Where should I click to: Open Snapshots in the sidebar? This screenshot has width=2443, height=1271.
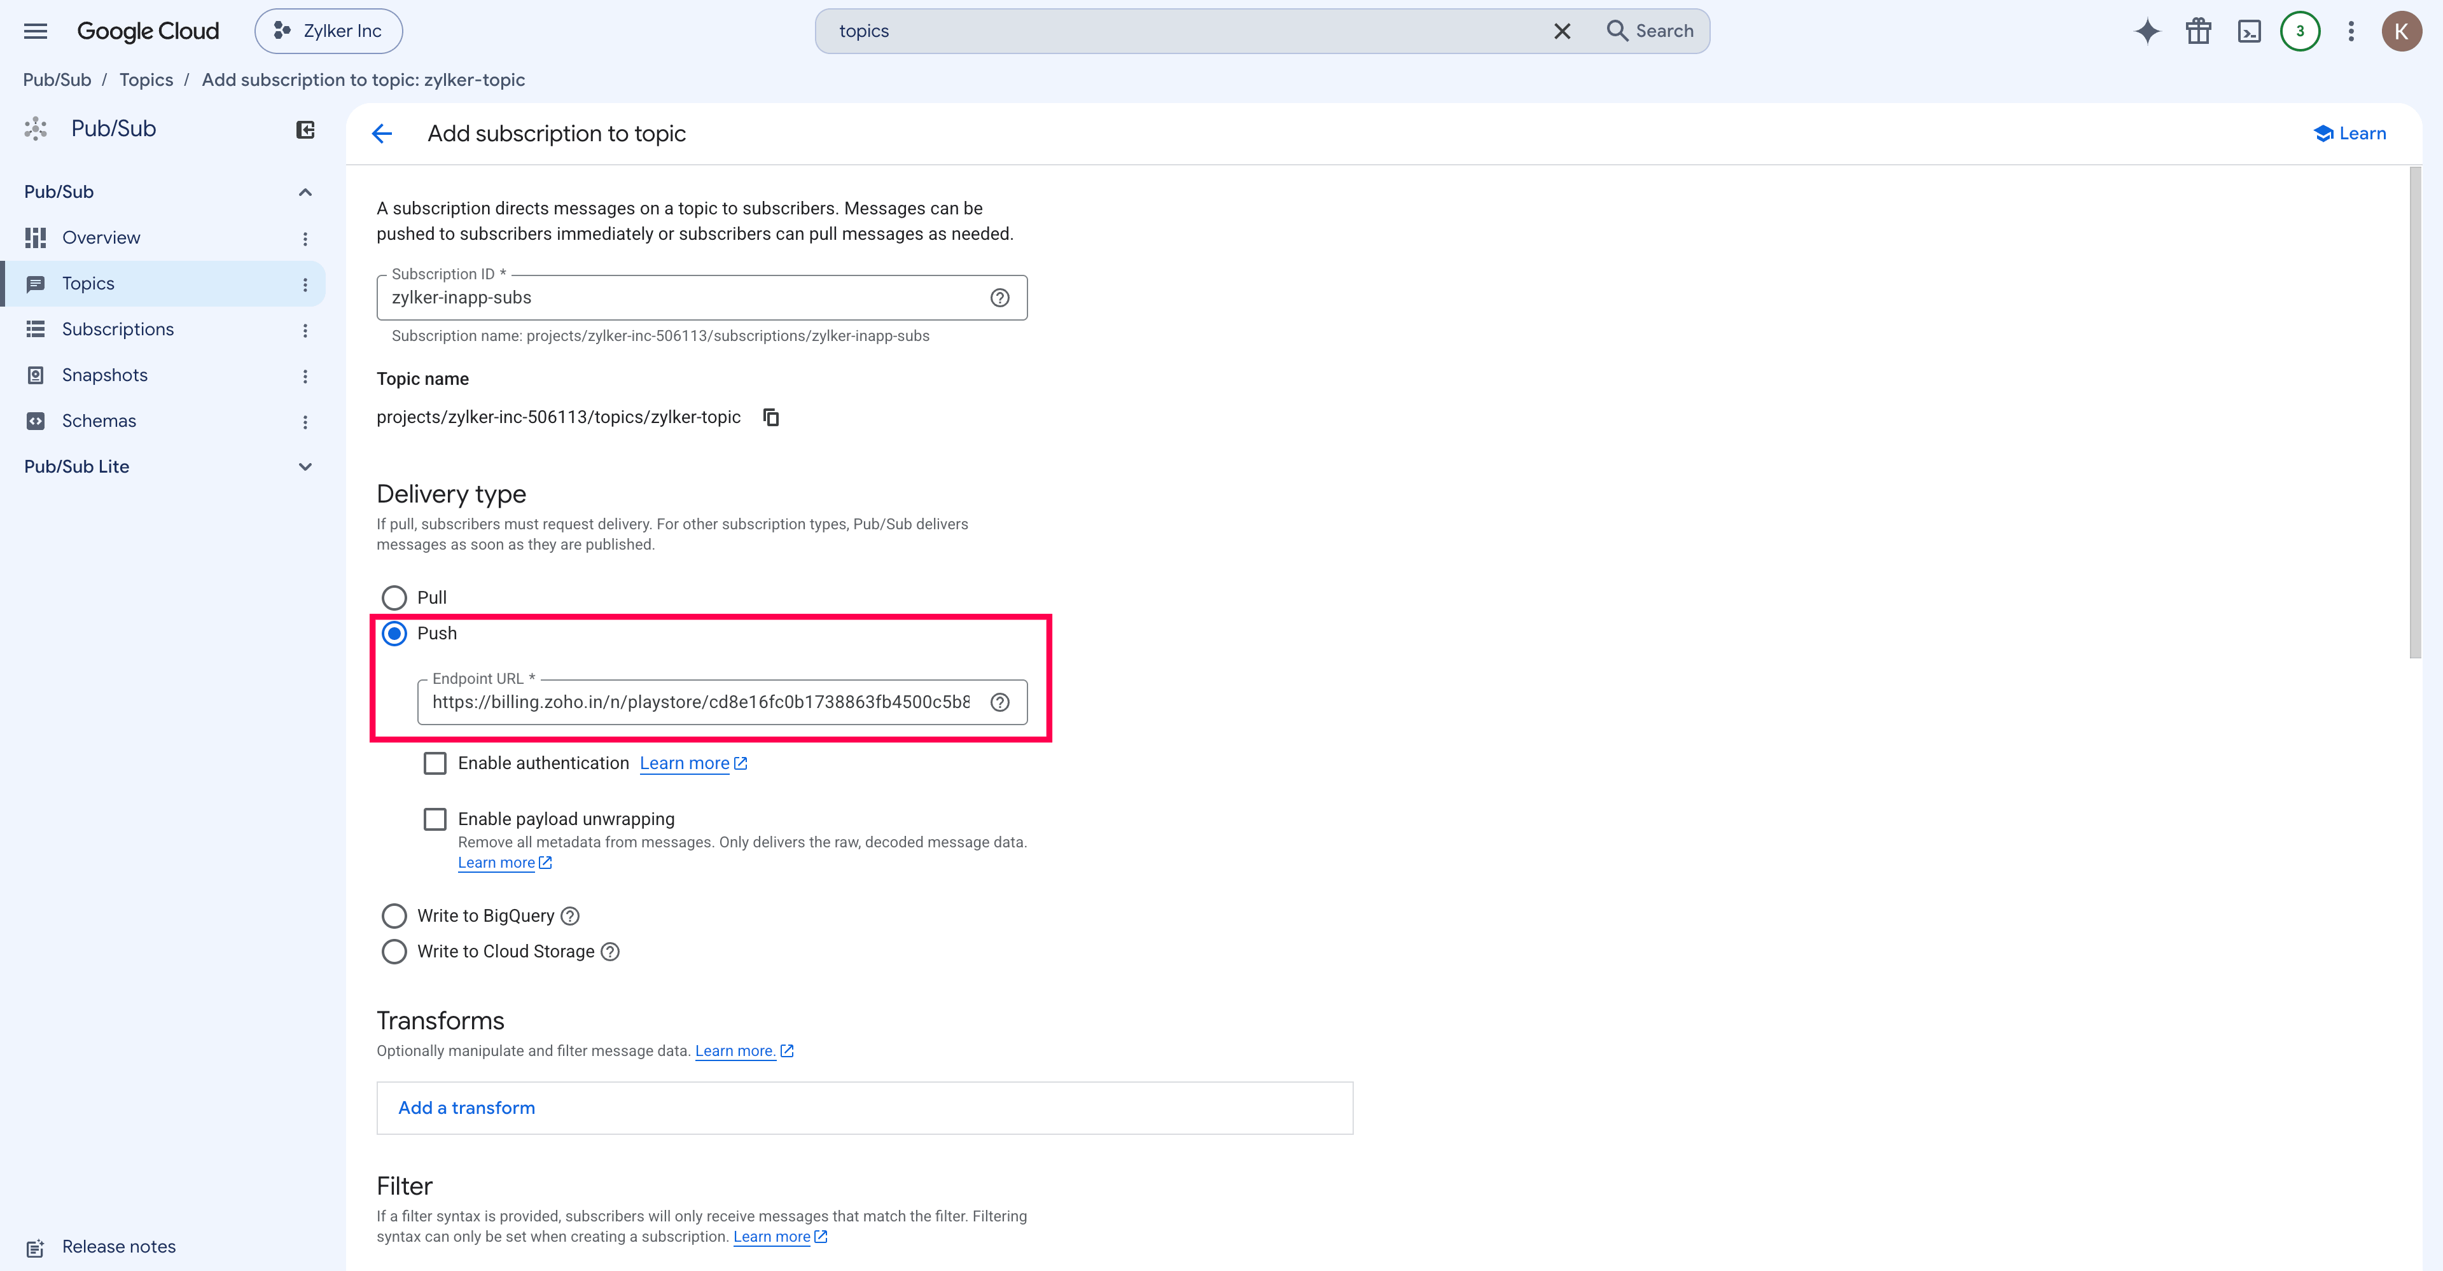(104, 375)
